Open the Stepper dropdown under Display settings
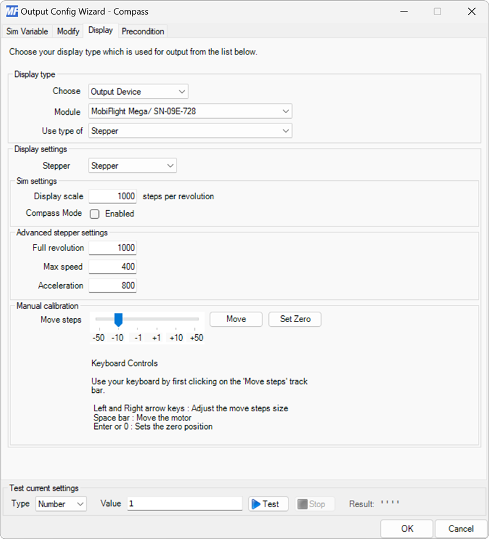The height and width of the screenshot is (539, 489). coord(169,166)
